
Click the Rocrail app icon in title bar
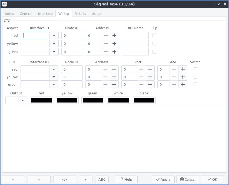point(4,4)
